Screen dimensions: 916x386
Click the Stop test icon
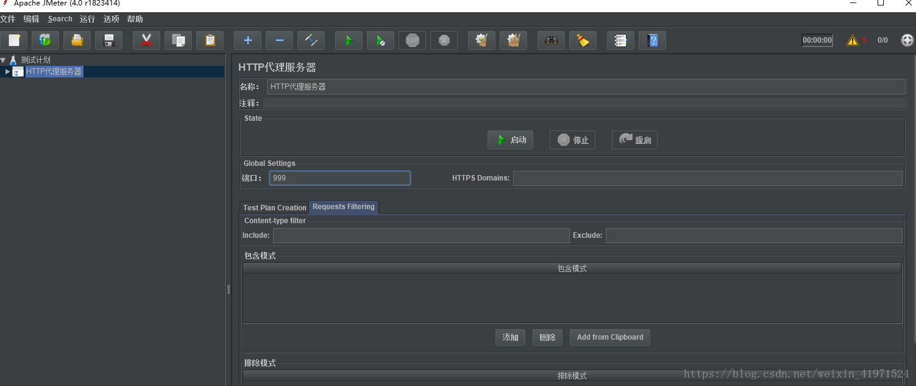tap(413, 41)
